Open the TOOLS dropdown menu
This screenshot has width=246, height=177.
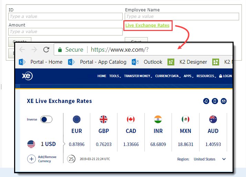[x=115, y=76]
